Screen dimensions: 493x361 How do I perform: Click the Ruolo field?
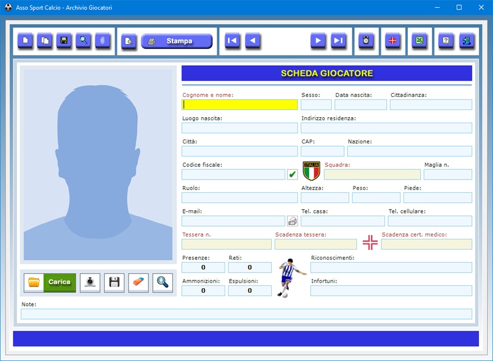coord(240,198)
